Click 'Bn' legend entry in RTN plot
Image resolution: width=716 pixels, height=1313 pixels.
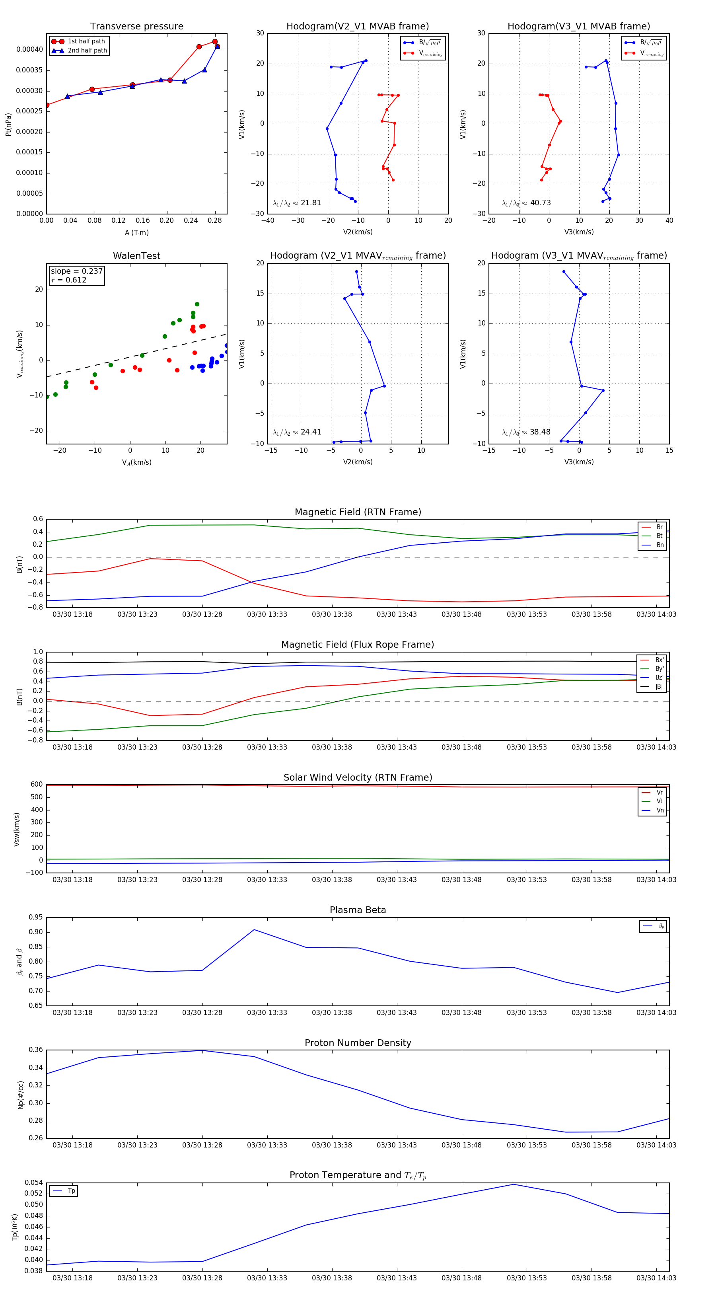(x=653, y=545)
